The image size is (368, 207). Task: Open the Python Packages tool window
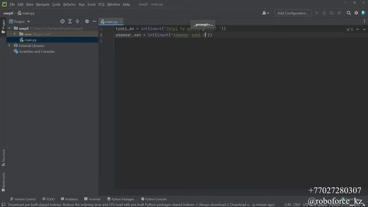pos(120,199)
